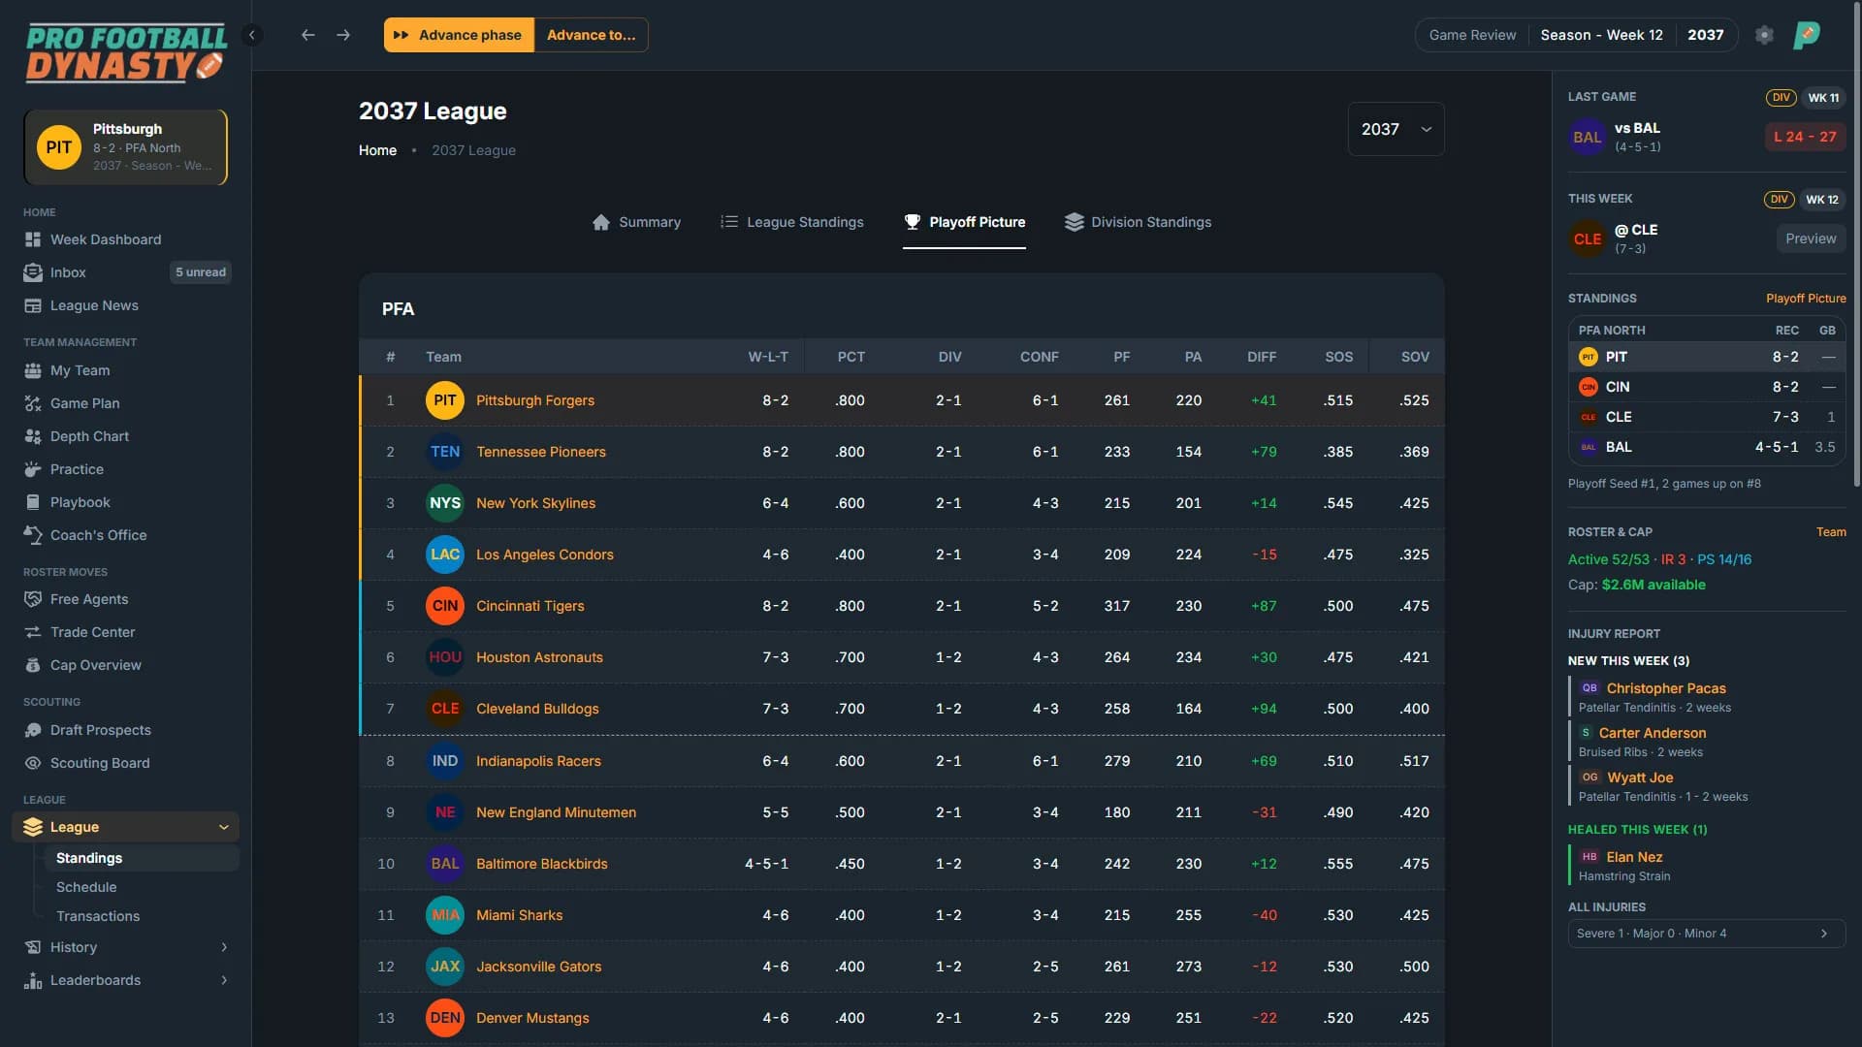Screen dimensions: 1862x1047
Task: Switch to the Division Standings tab
Action: tap(1138, 222)
